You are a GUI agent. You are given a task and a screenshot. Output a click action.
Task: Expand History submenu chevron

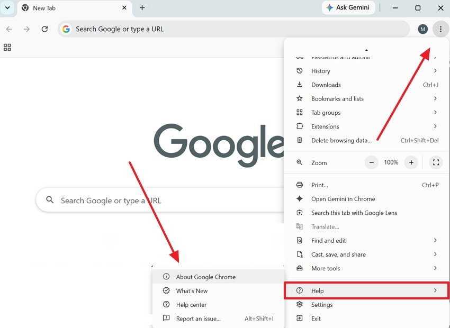(435, 70)
